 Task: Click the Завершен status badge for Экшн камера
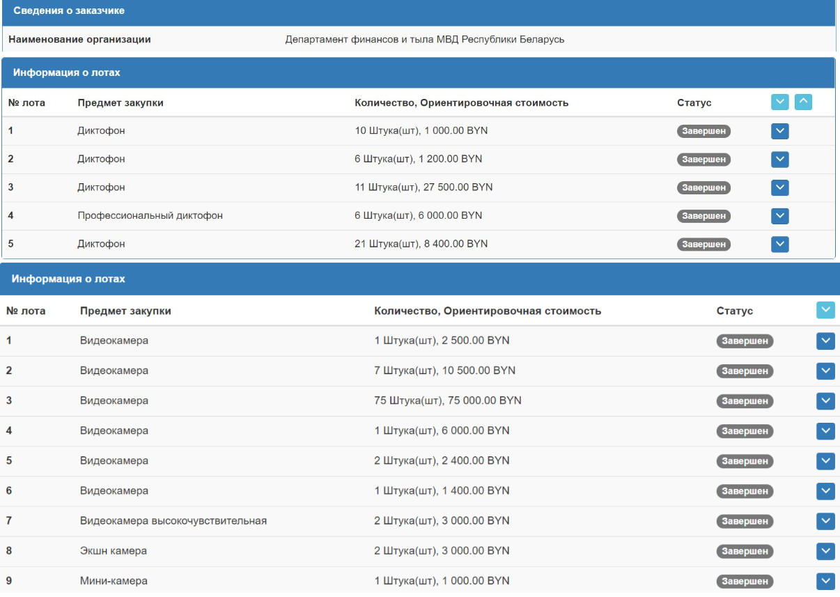coord(745,552)
